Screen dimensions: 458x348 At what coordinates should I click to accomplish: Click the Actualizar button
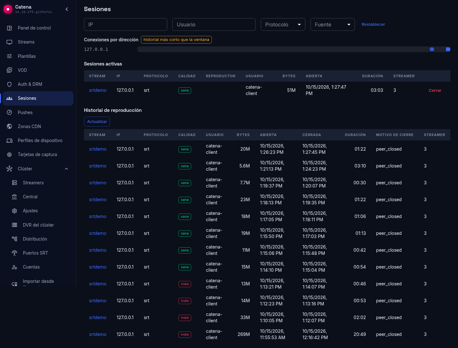pyautogui.click(x=97, y=122)
